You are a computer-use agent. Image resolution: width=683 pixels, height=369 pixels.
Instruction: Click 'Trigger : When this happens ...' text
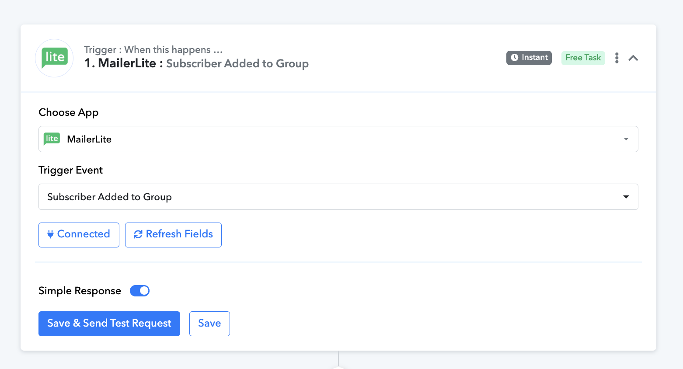click(153, 50)
